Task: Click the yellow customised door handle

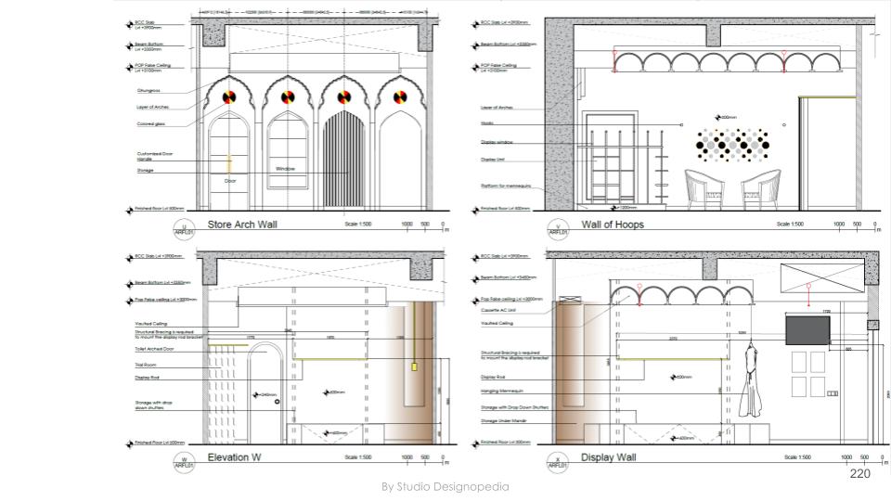Action: tap(229, 163)
